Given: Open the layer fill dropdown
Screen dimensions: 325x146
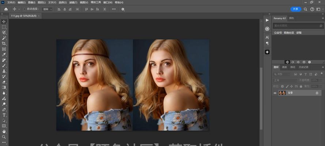Looking at the screenshot, I should (x=321, y=86).
